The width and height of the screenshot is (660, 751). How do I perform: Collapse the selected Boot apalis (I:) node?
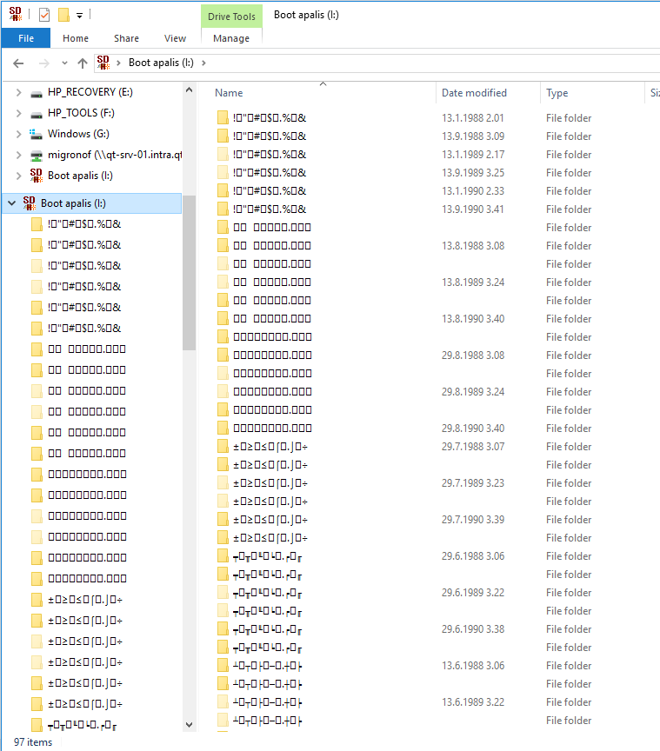(x=11, y=203)
